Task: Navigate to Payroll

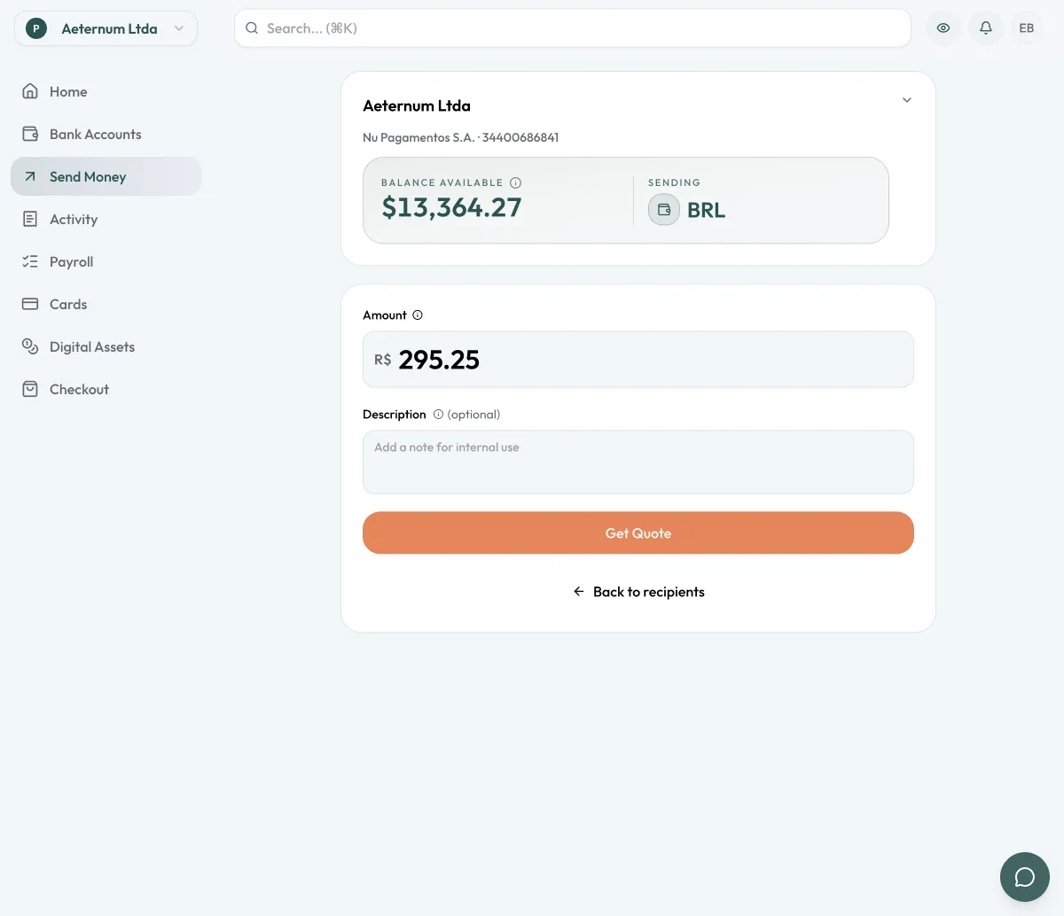Action: coord(106,261)
